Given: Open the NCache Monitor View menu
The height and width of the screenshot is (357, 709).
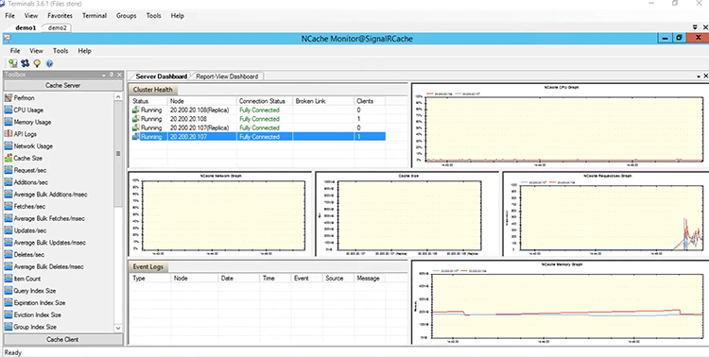Looking at the screenshot, I should pyautogui.click(x=37, y=51).
